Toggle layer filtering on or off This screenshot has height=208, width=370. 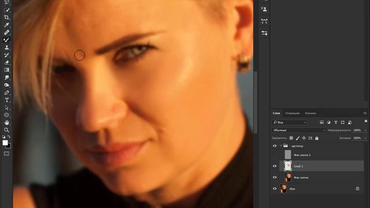pyautogui.click(x=366, y=121)
